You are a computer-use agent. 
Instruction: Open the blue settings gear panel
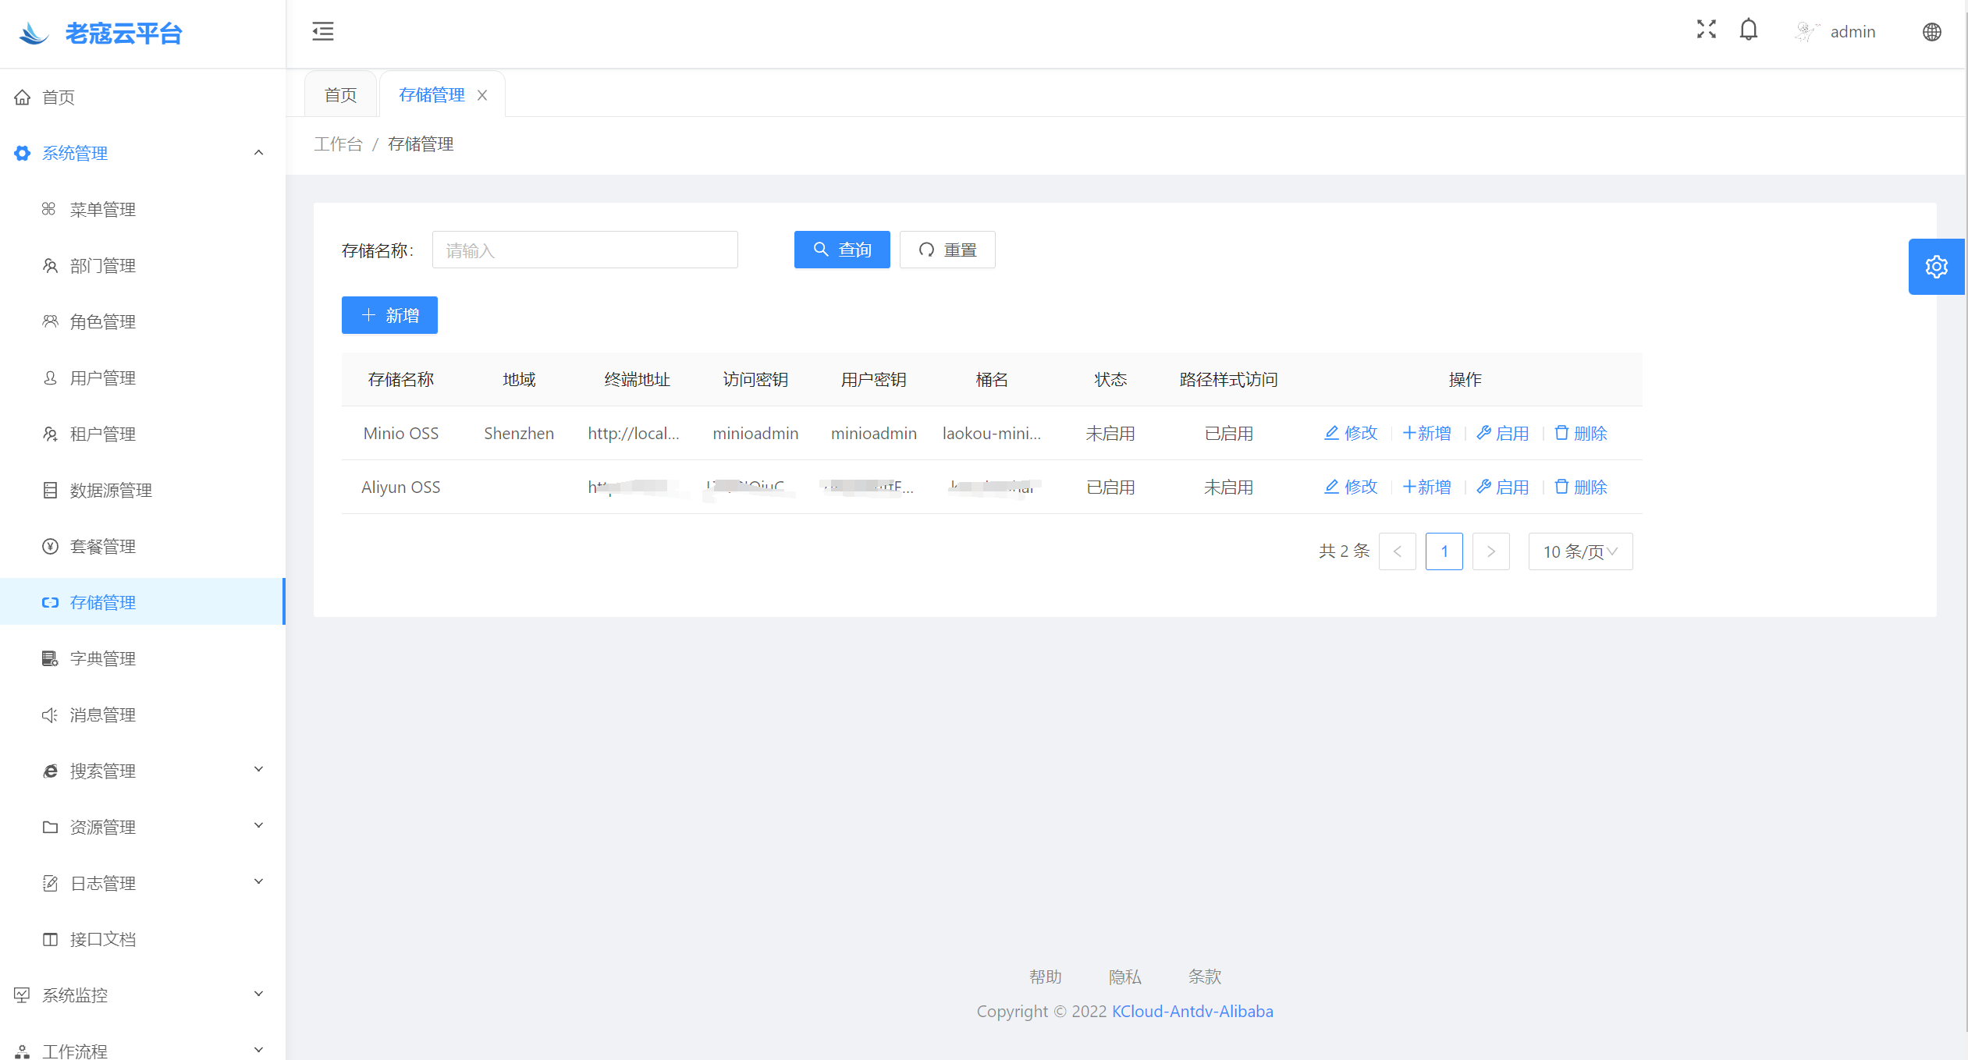point(1936,267)
